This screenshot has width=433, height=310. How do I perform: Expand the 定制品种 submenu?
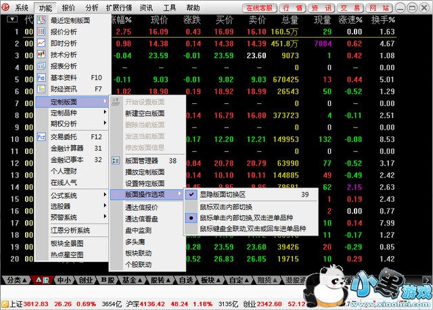[x=72, y=113]
